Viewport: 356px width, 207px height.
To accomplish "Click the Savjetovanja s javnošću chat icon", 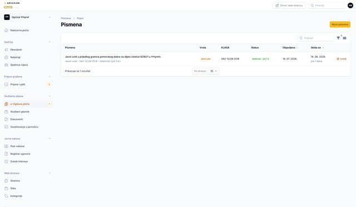I will pos(6,127).
